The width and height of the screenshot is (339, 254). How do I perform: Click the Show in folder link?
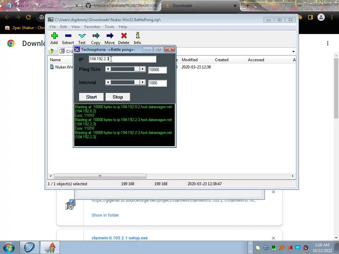click(x=105, y=215)
